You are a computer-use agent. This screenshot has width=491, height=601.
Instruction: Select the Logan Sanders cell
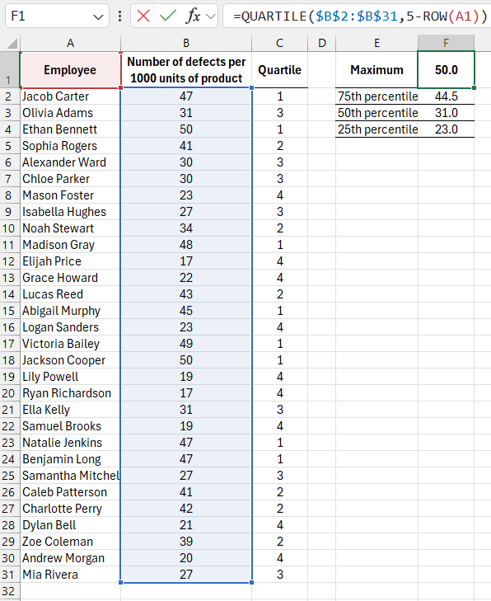pyautogui.click(x=70, y=327)
